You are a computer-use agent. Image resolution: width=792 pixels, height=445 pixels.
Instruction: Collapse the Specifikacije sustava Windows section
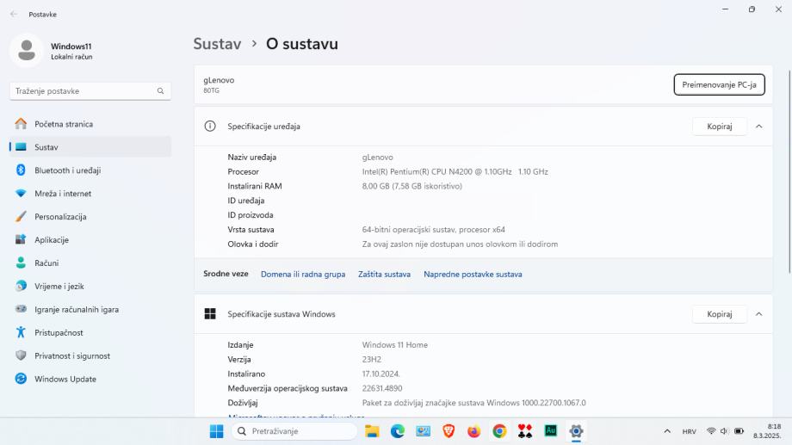(758, 314)
